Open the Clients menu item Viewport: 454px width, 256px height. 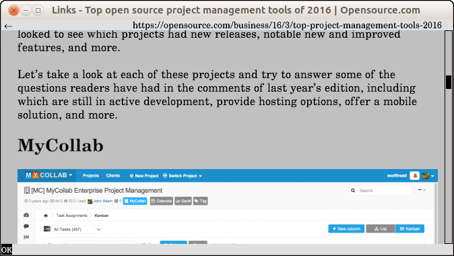113,175
